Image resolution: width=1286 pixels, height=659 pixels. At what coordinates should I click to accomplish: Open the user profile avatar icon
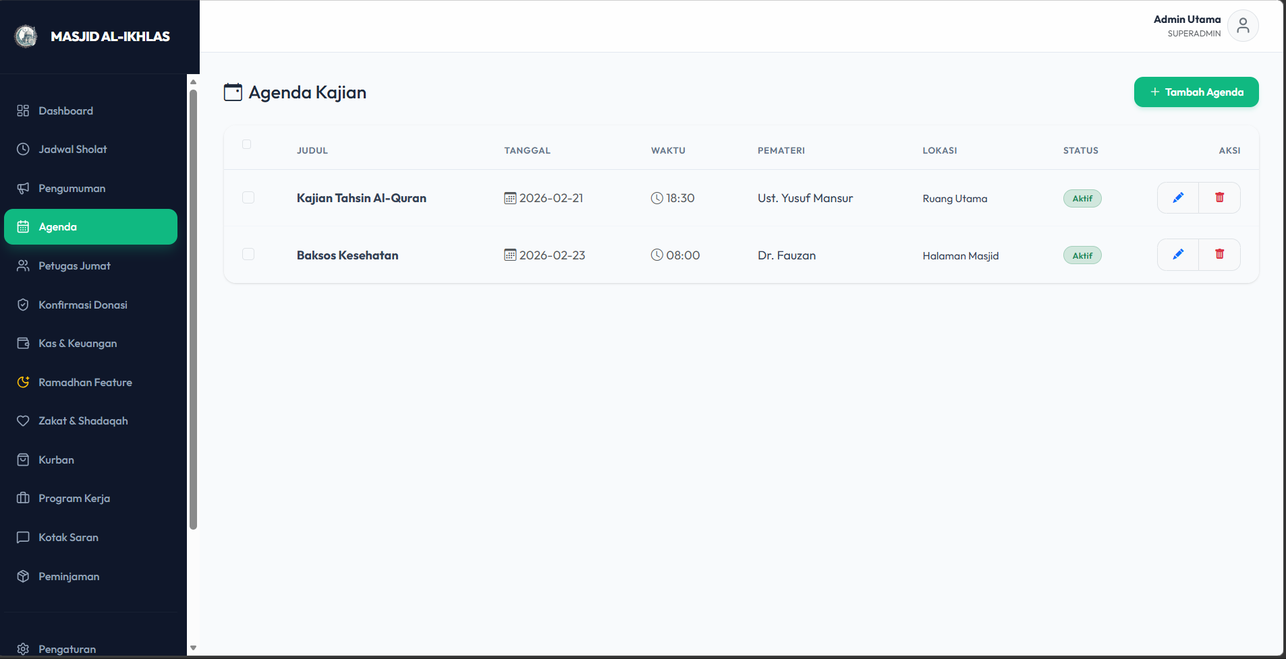tap(1243, 26)
